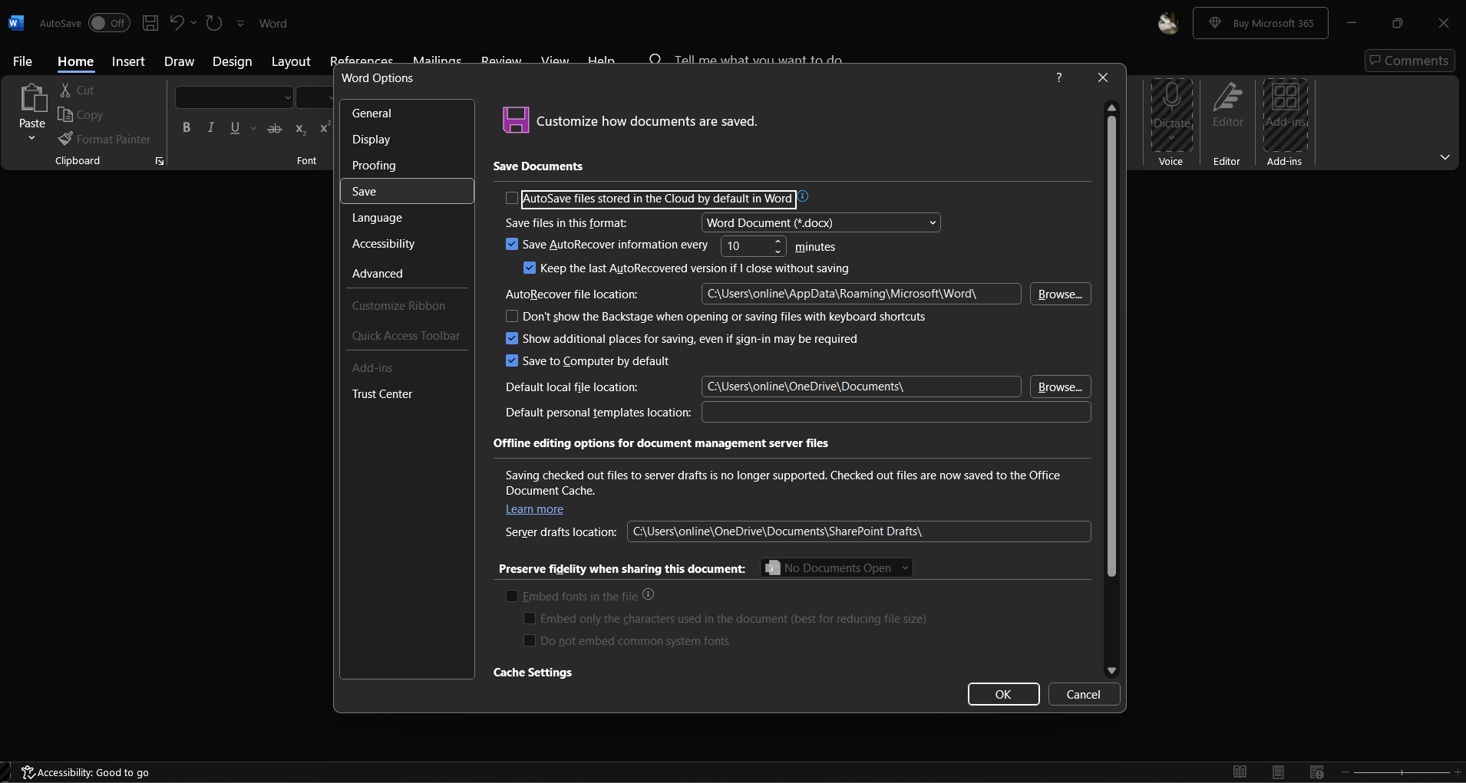The image size is (1466, 783).
Task: Toggle Underline formatting
Action: (235, 128)
